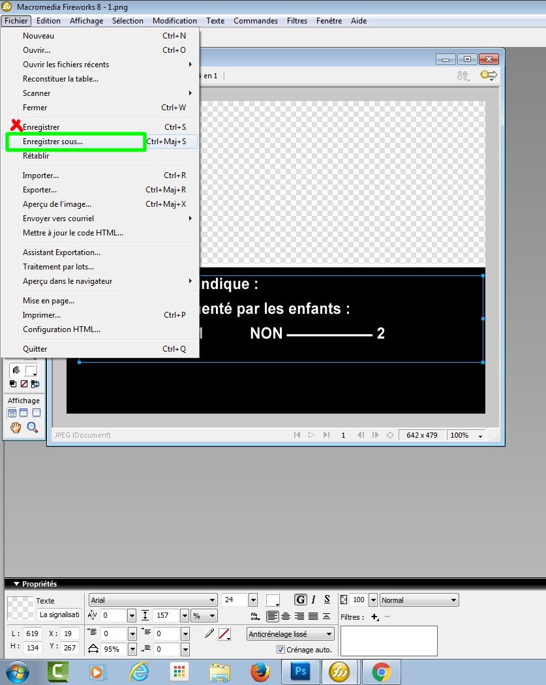Align text right
546x685 pixels.
point(299,616)
